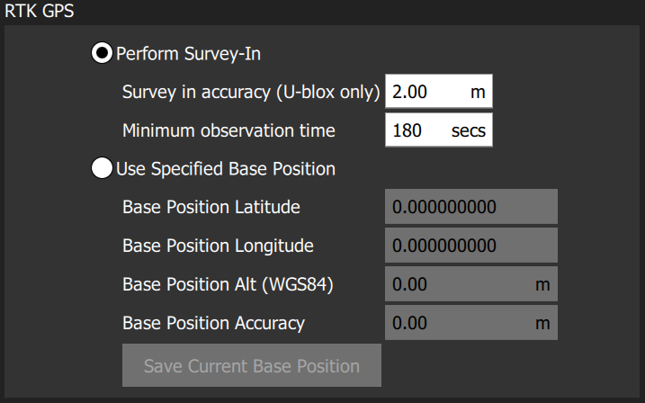Click the m unit in survey accuracy field
Screen dimensions: 645x403
pos(478,92)
